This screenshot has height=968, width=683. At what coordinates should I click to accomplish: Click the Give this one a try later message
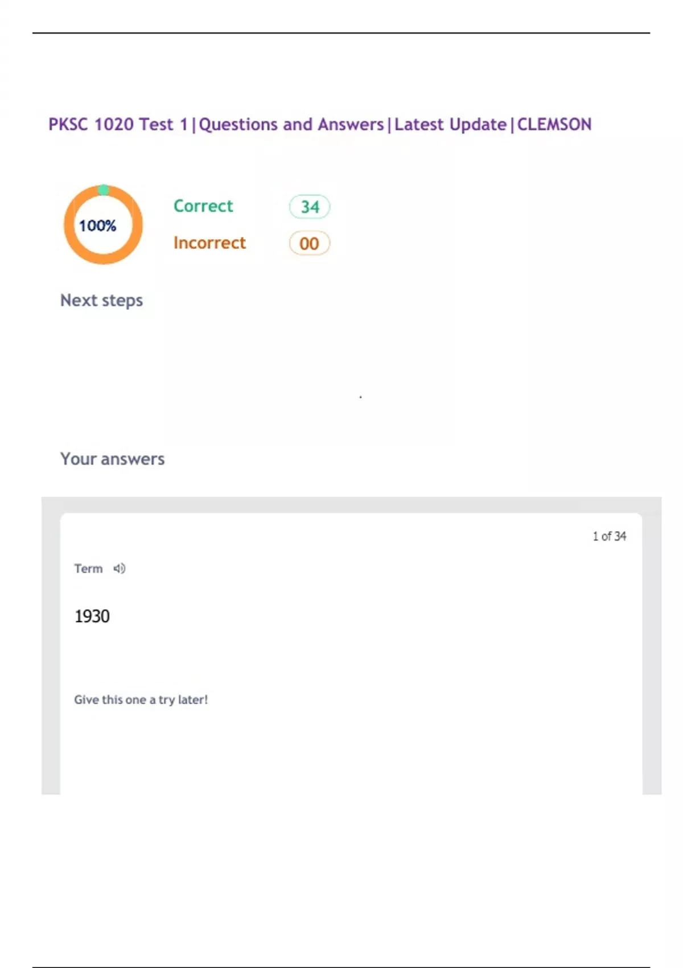click(141, 700)
